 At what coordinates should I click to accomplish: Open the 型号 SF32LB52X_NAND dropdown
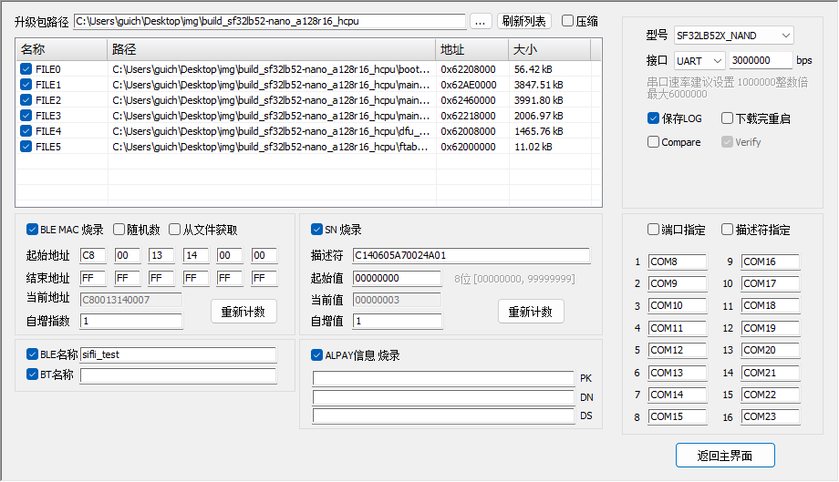click(733, 36)
